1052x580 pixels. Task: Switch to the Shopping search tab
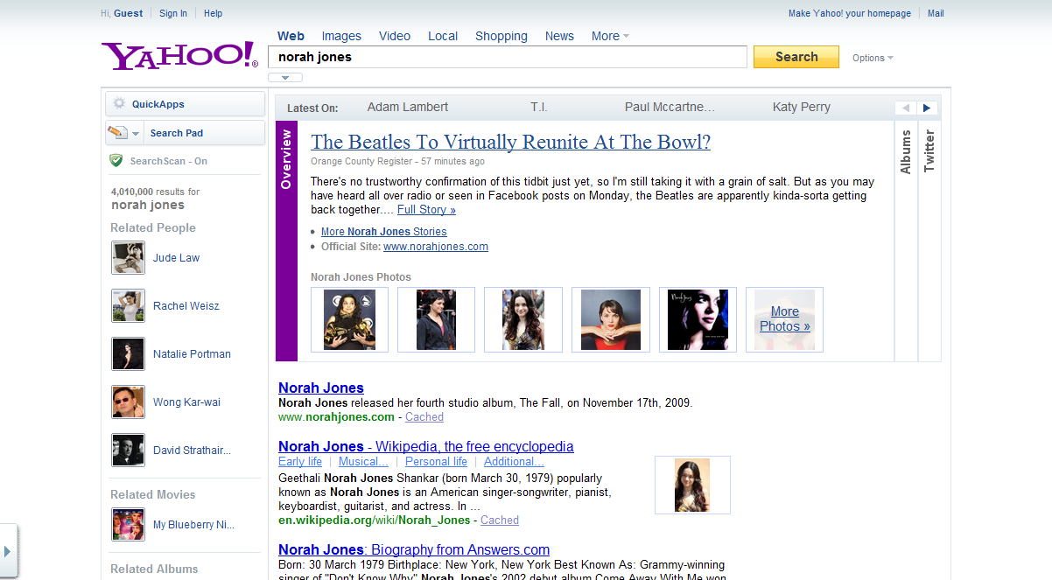coord(501,37)
